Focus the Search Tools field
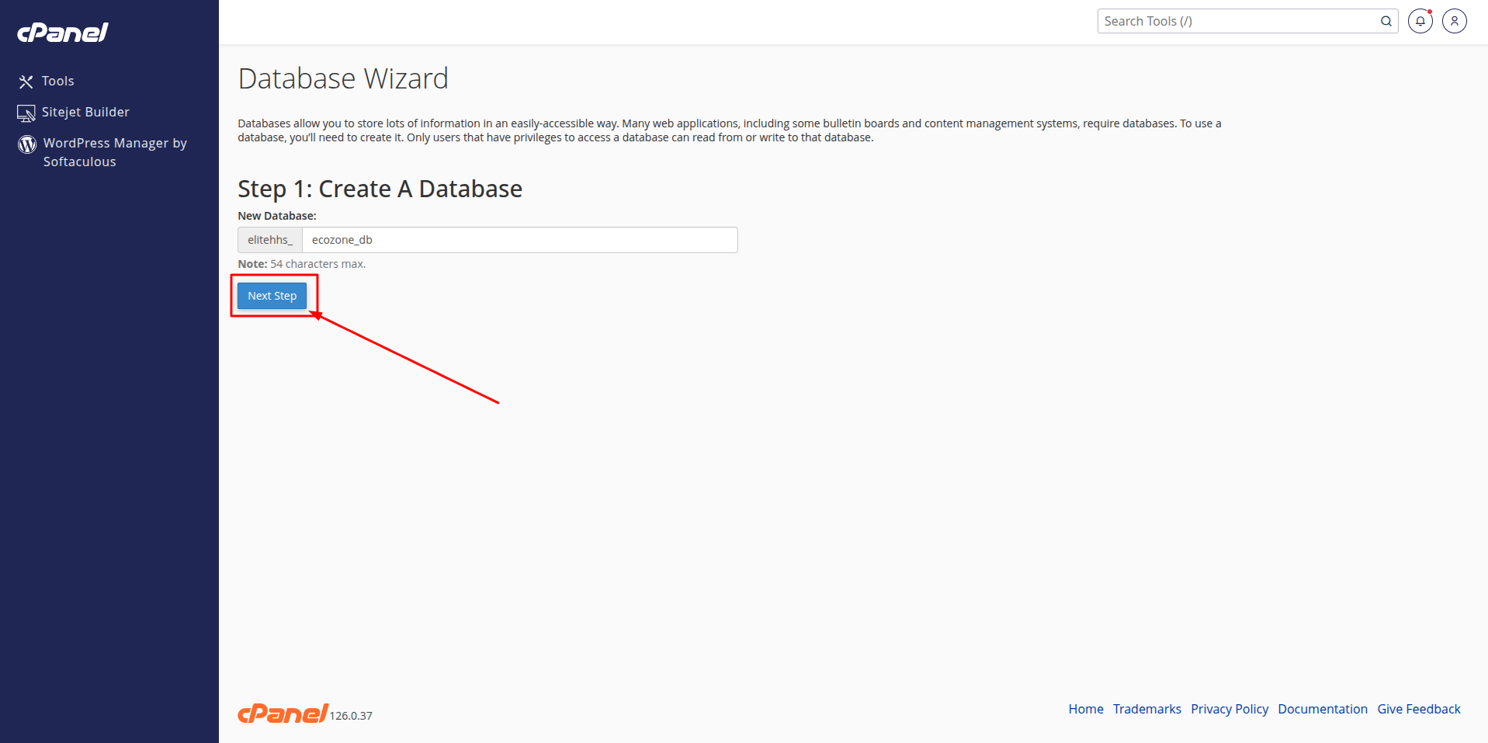The height and width of the screenshot is (743, 1488). [1240, 21]
